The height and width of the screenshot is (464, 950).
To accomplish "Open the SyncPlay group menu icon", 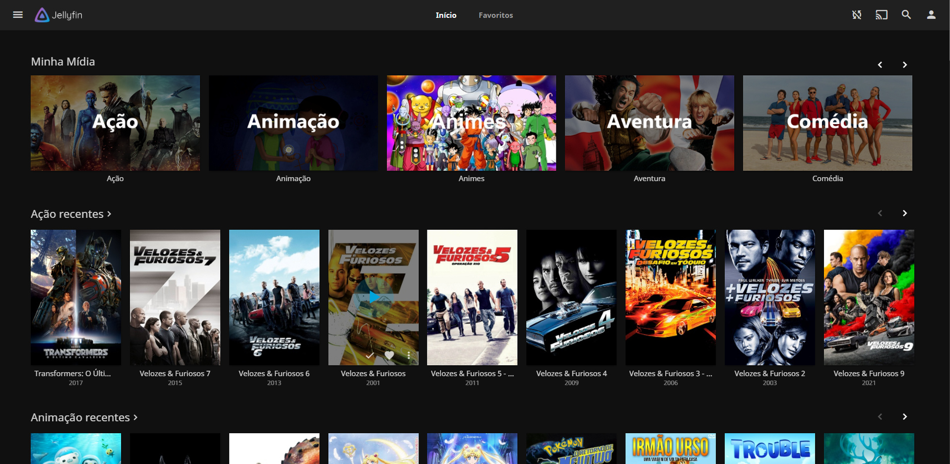I will (x=857, y=15).
